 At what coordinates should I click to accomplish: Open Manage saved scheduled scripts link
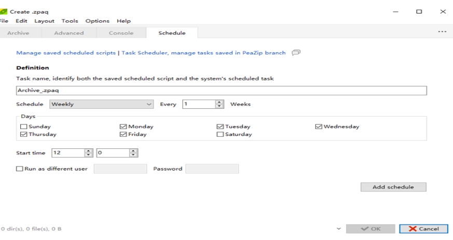(x=66, y=52)
